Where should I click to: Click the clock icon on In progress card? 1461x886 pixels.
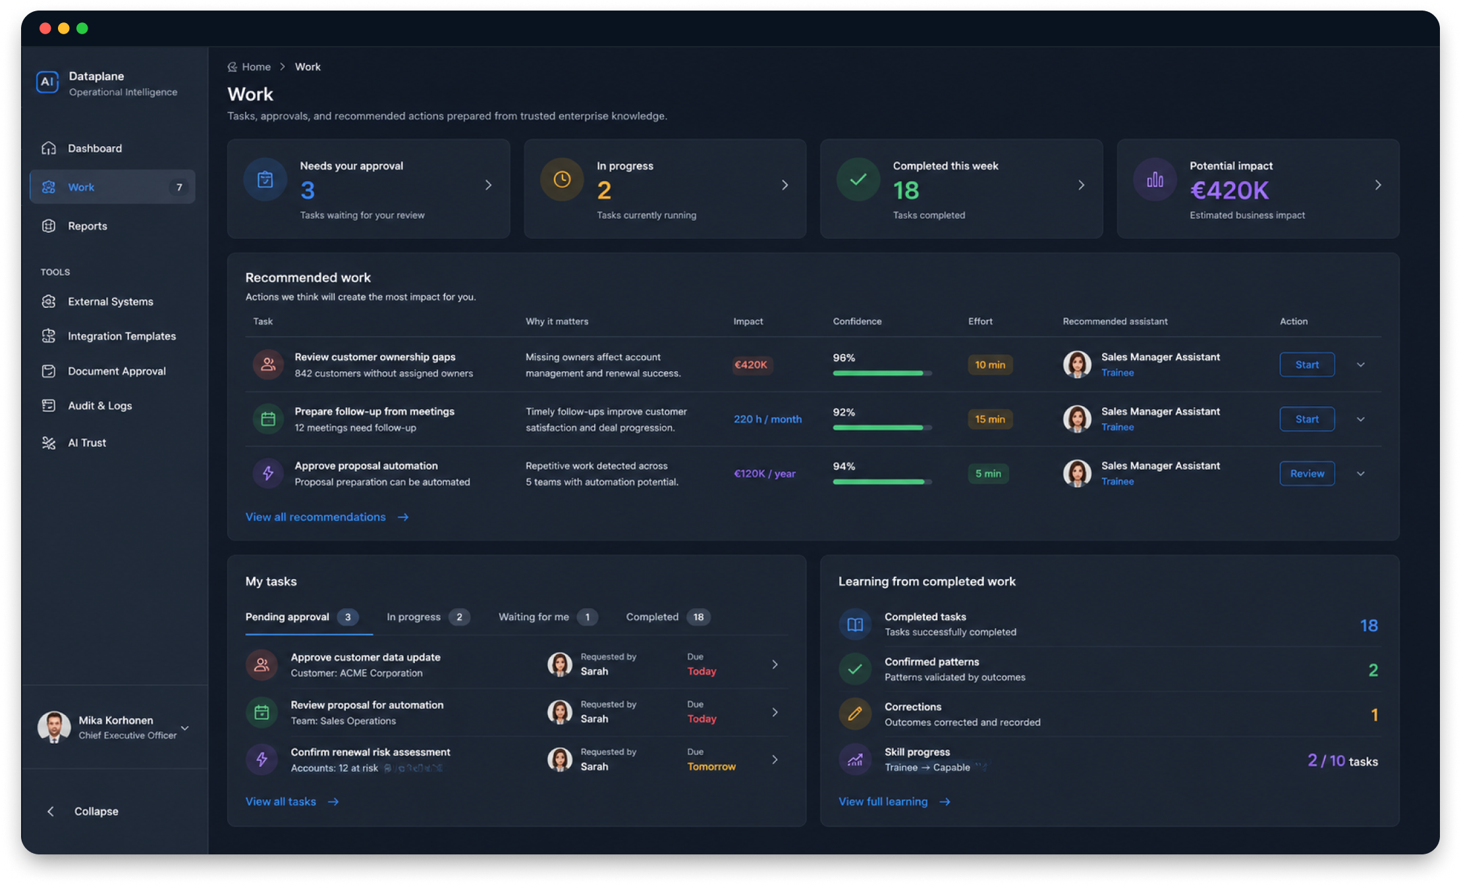(562, 179)
